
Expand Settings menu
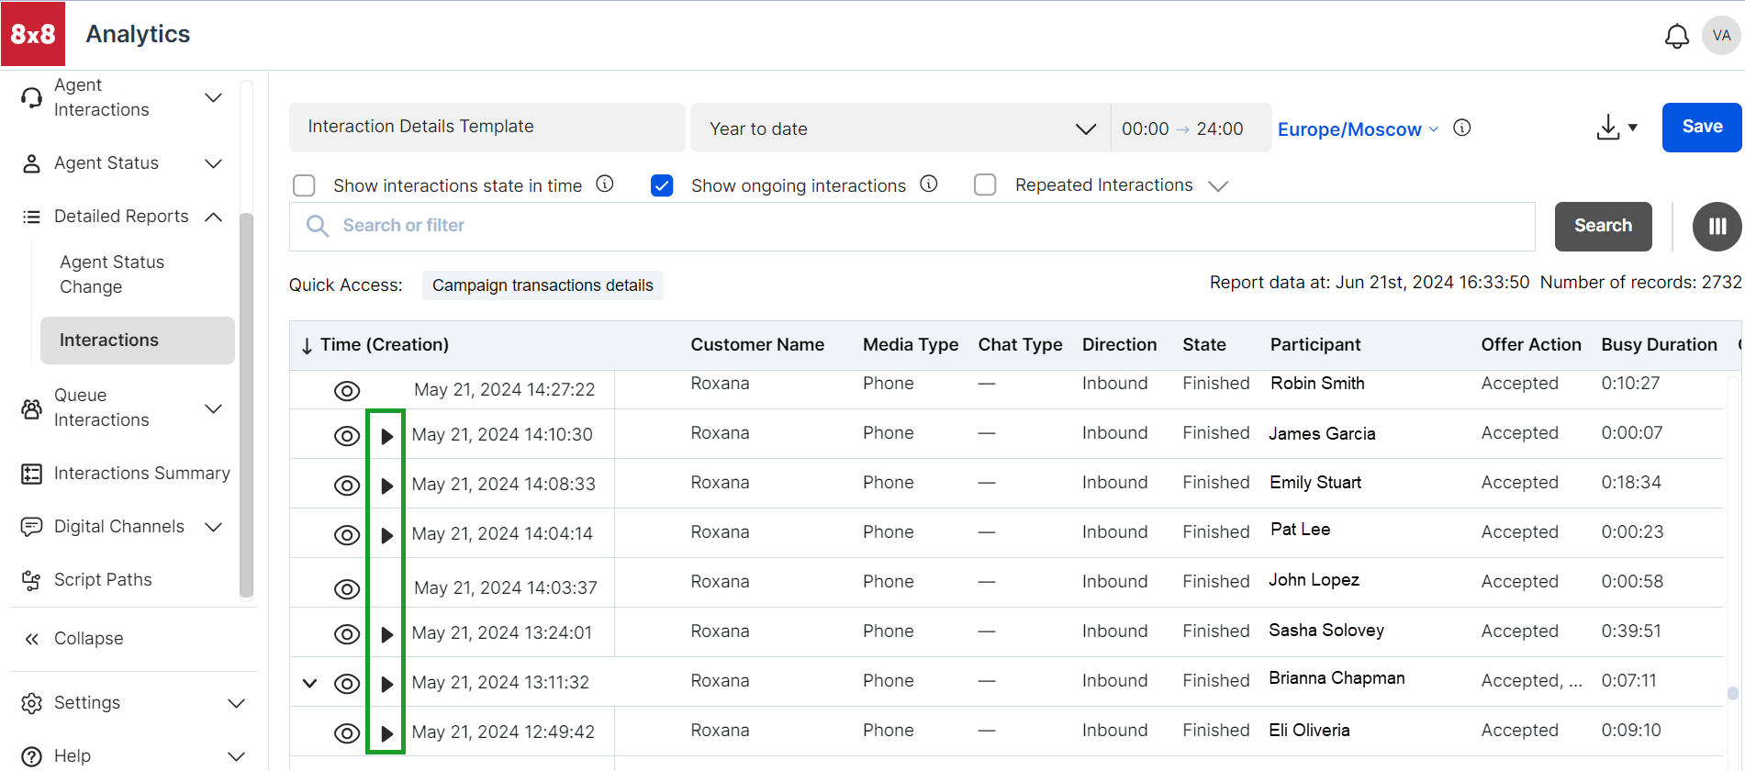(236, 703)
